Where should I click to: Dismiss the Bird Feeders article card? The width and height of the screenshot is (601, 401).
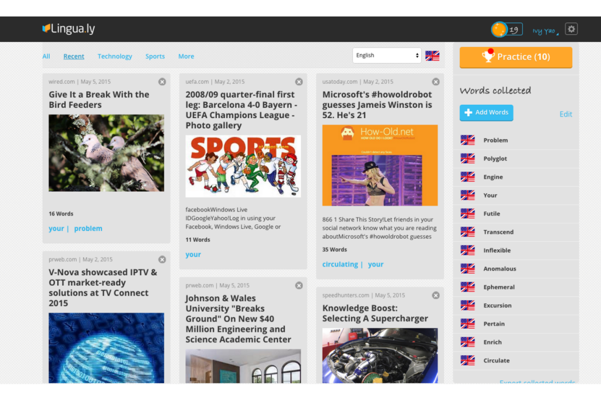(x=162, y=82)
